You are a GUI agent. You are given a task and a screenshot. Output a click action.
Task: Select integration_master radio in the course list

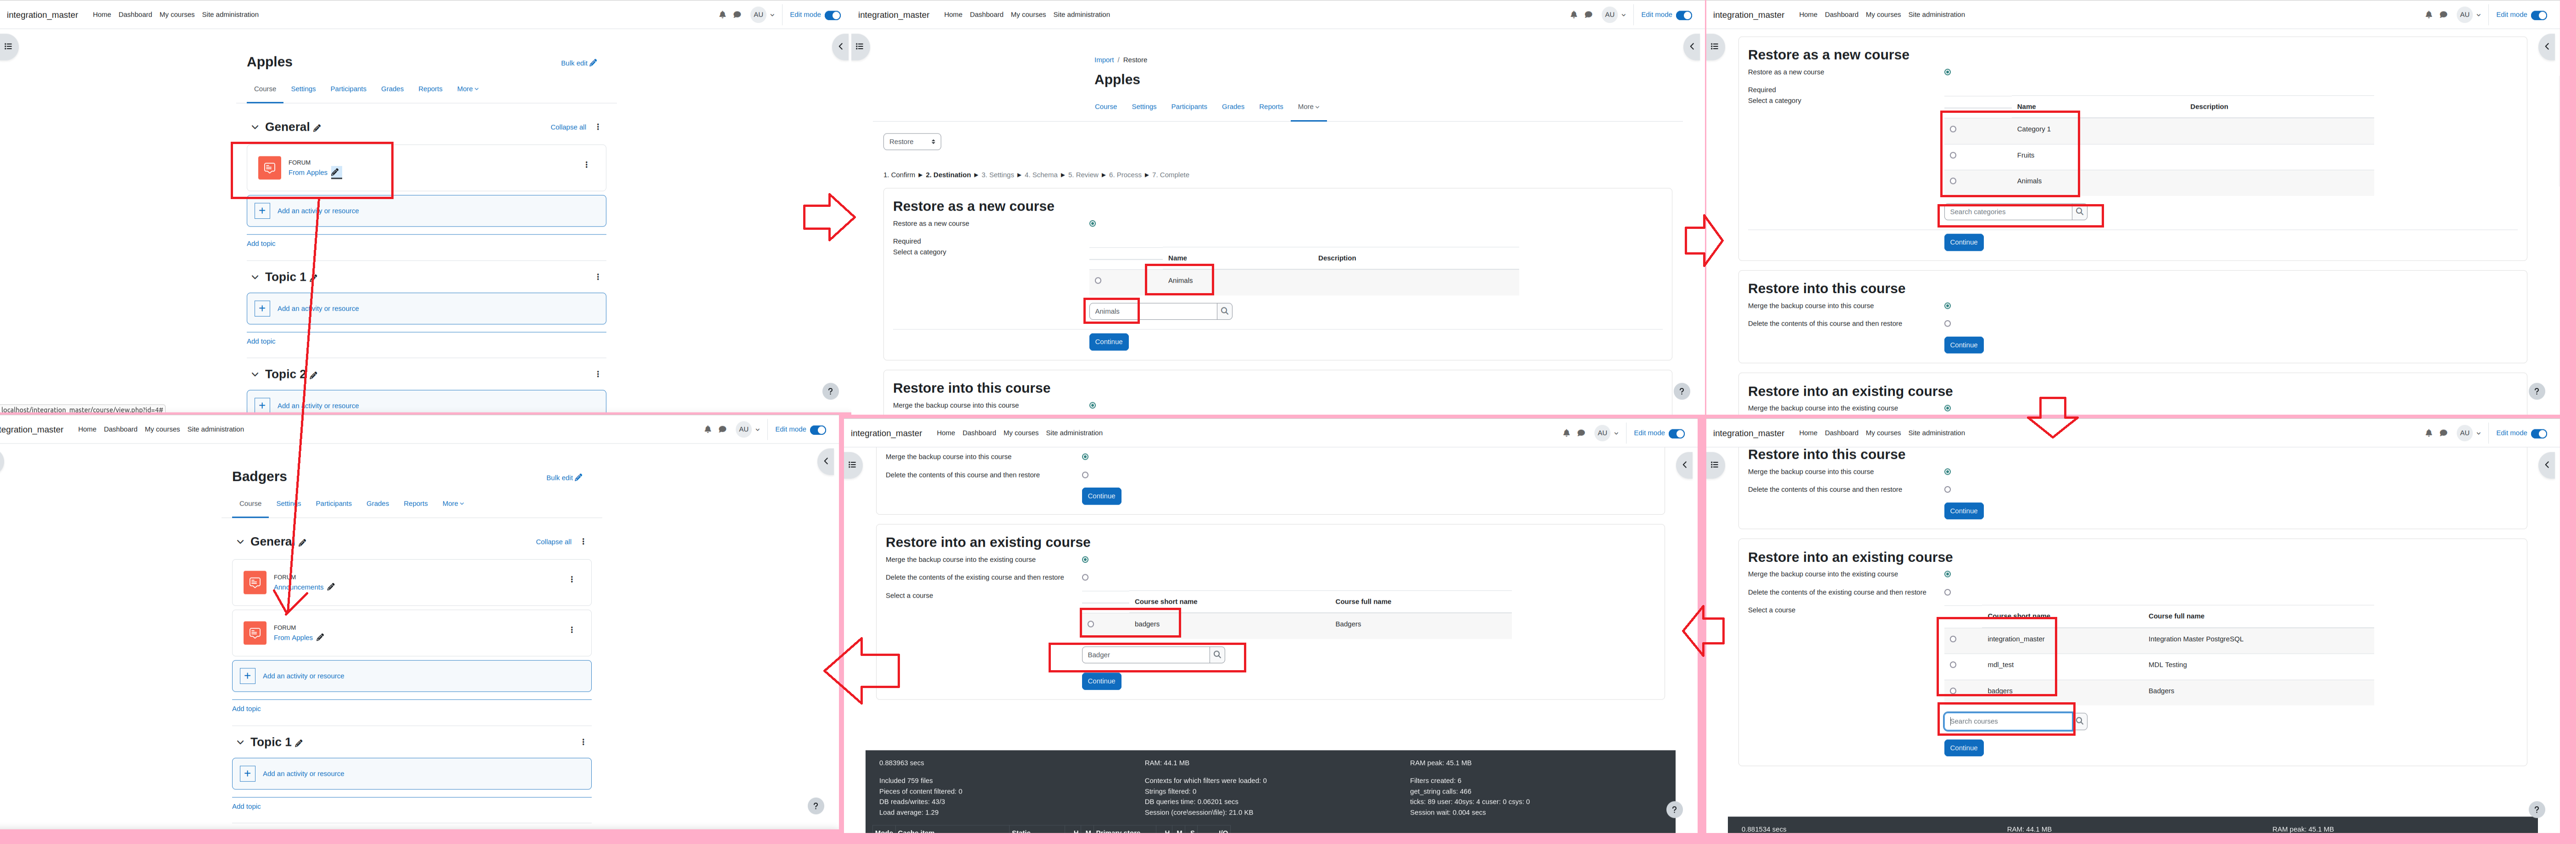(x=1953, y=639)
